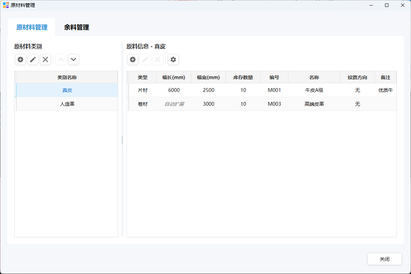Click the 关闭 button
Viewport: 411px width, 274px height.
(384, 259)
